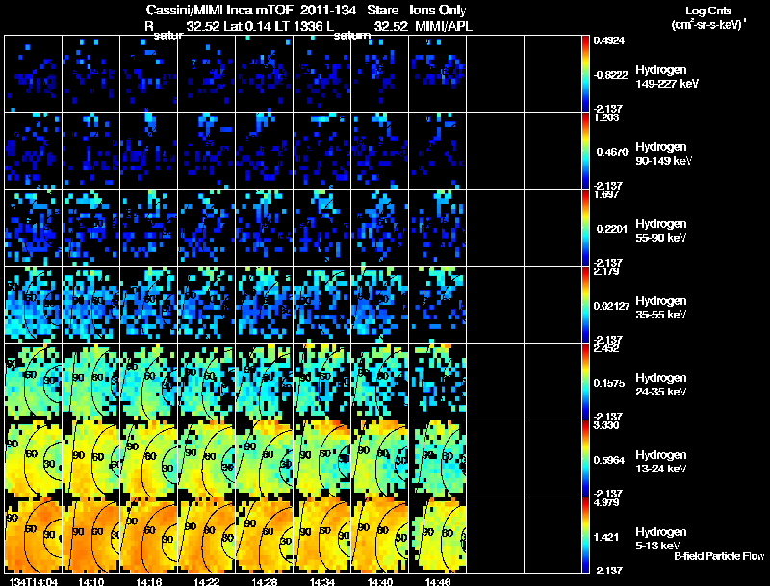Image resolution: width=770 pixels, height=586 pixels.
Task: Click the '0.4924' color scale maximum value
Action: tap(609, 40)
